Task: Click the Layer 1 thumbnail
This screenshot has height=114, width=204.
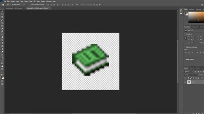Action: coord(189,82)
